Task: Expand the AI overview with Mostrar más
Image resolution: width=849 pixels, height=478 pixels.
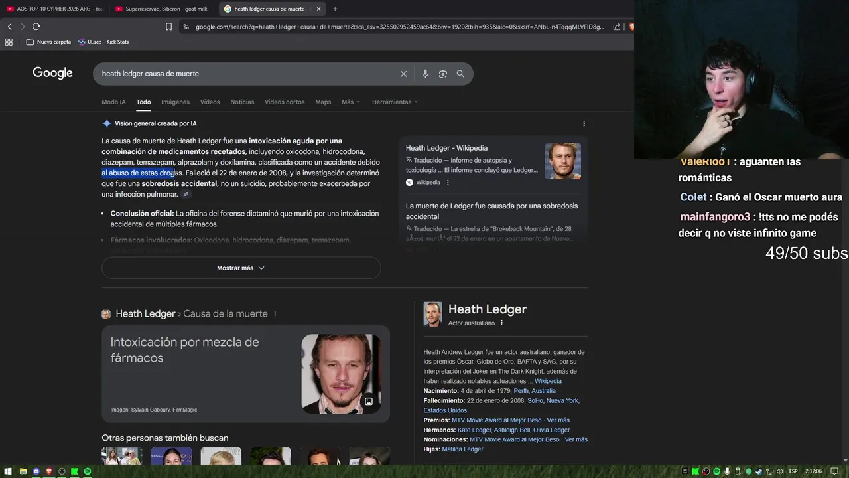Action: [x=241, y=268]
